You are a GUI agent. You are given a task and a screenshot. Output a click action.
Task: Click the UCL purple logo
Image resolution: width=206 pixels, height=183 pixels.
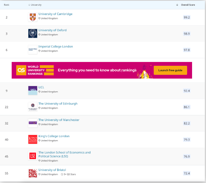point(33,91)
